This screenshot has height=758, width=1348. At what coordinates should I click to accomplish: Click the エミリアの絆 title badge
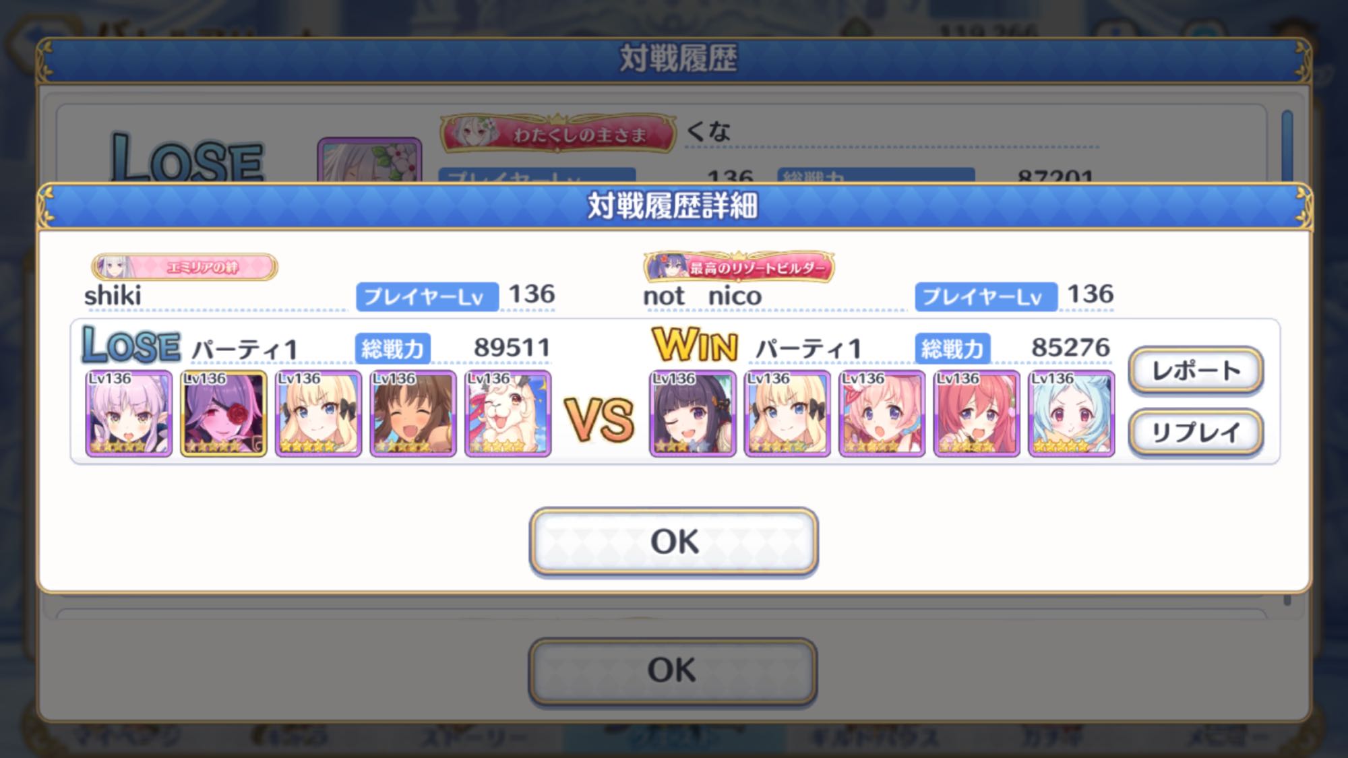(x=185, y=267)
